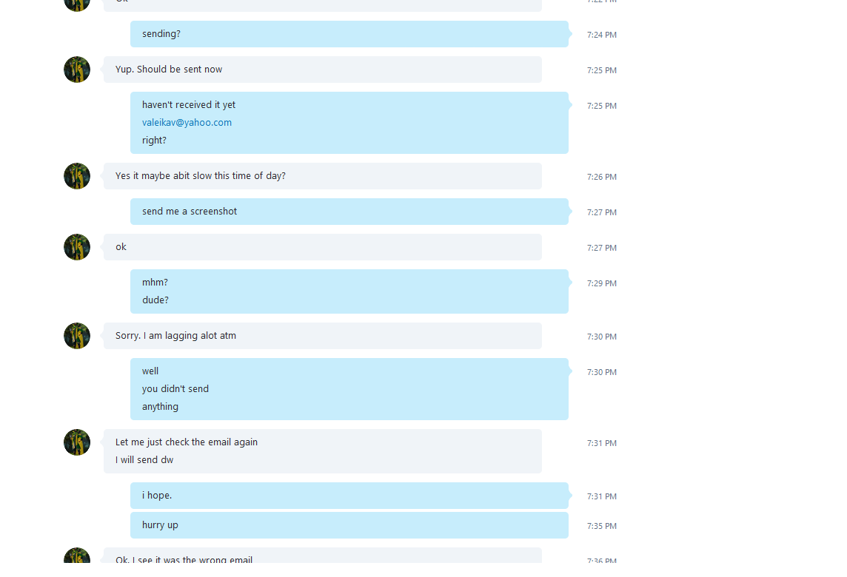This screenshot has width=847, height=577.
Task: Click the 'i hope.' message bubble
Action: coord(349,496)
